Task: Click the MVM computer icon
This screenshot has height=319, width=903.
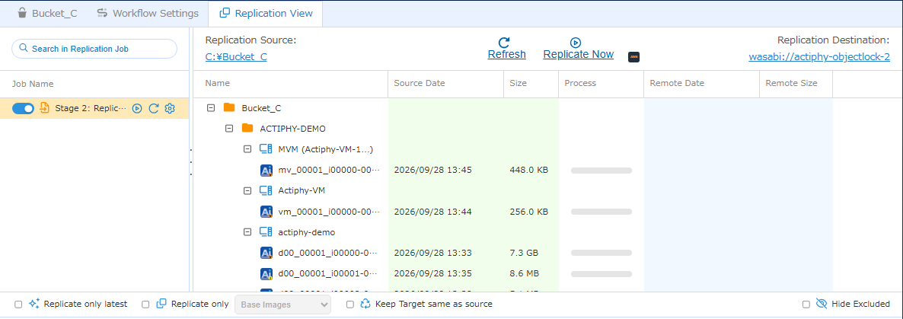Action: 266,149
